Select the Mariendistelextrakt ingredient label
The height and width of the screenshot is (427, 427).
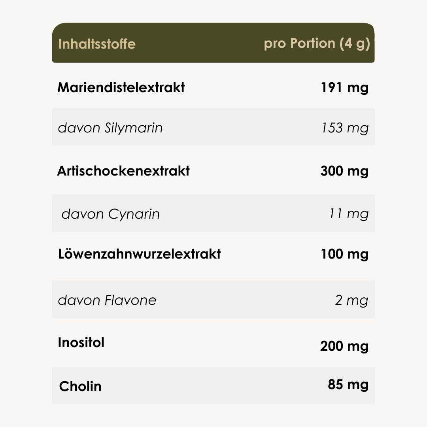pos(121,87)
